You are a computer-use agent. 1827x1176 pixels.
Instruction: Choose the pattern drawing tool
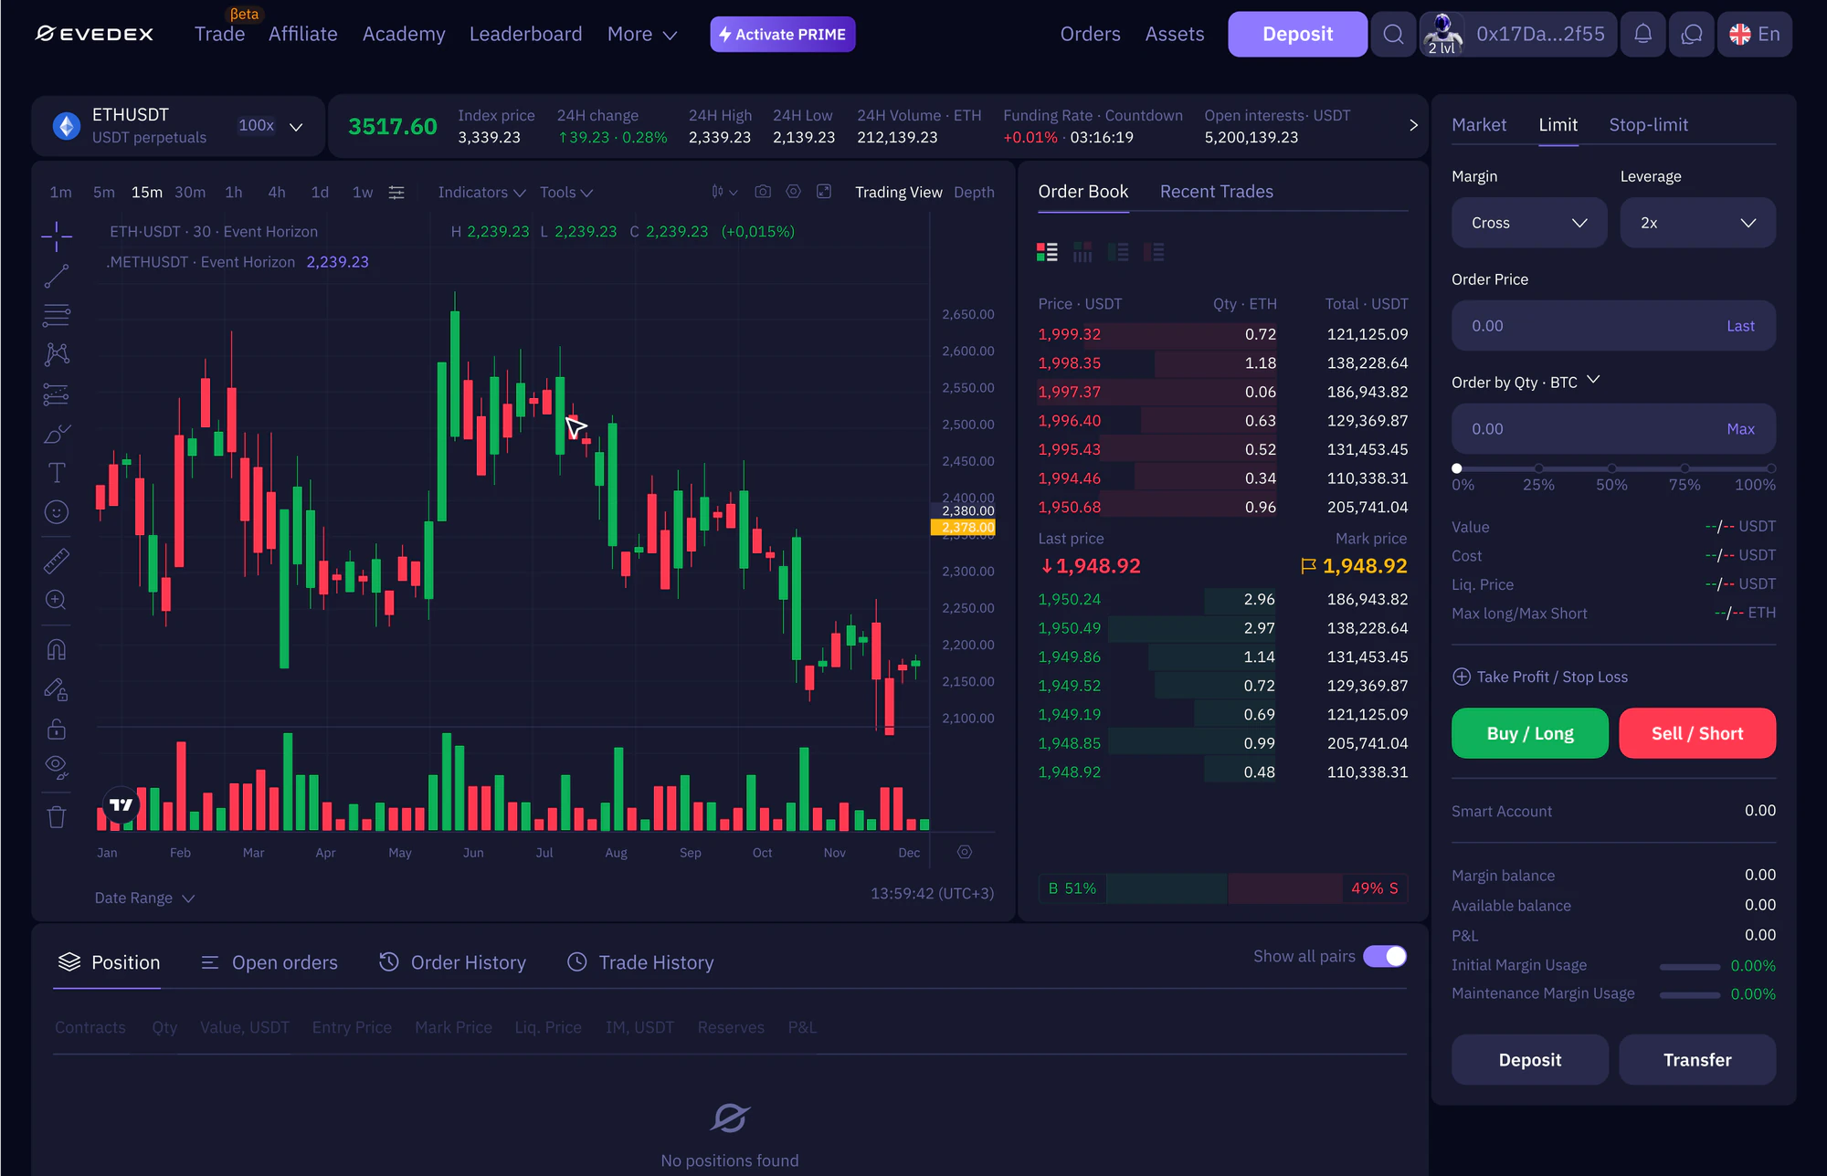coord(57,354)
